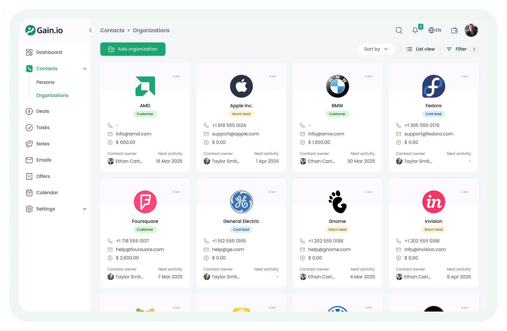Open Persons under Contacts

[45, 82]
